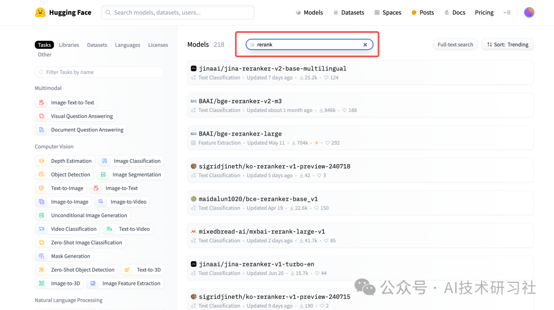The height and width of the screenshot is (310, 554).
Task: Click the Depth Estimation task icon
Action: coord(42,161)
